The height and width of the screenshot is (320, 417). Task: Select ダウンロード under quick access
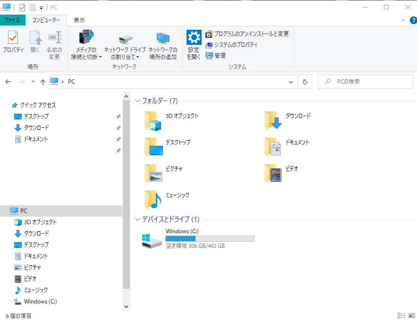coord(36,128)
